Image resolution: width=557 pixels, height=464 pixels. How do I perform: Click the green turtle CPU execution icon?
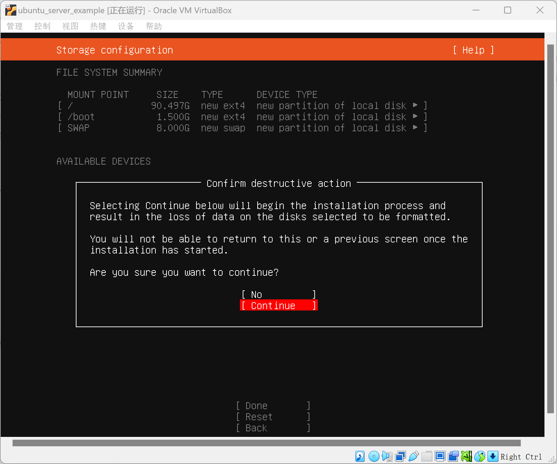coord(466,456)
